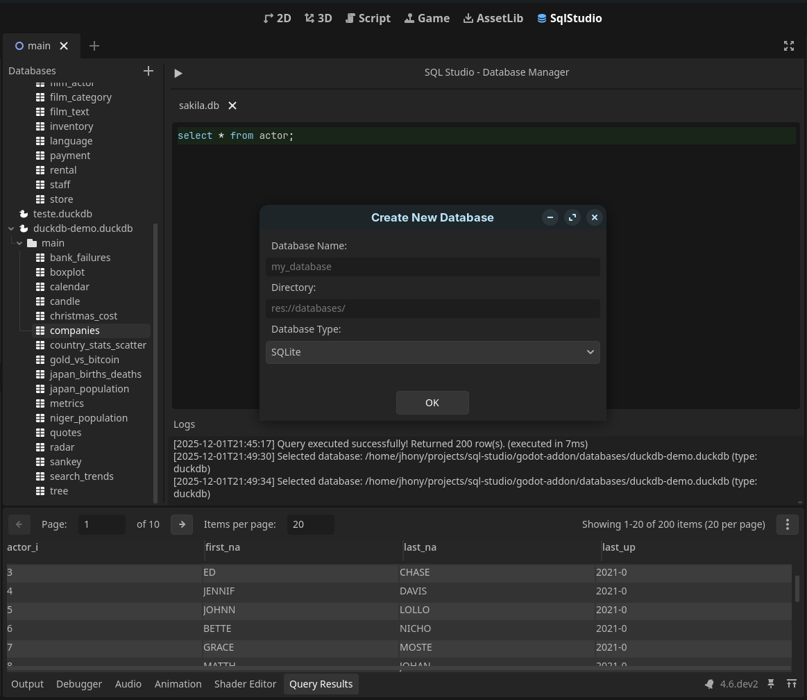The height and width of the screenshot is (700, 807).
Task: Open the three-dot results options menu
Action: pos(787,524)
